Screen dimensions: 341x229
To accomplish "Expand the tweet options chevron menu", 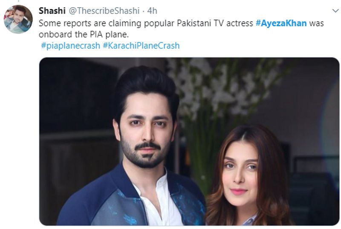I will point(335,11).
